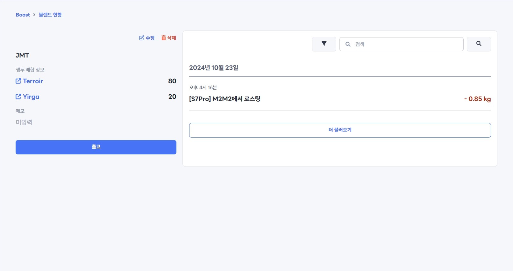Image resolution: width=513 pixels, height=271 pixels.
Task: Select the [S7Pro] M2M2에서 로스팅 entry
Action: 225,99
